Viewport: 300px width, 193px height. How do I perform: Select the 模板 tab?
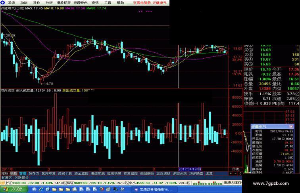pyautogui.click(x=13, y=174)
